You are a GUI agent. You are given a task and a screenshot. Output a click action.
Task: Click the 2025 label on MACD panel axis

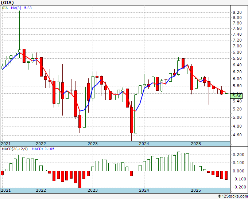click(x=196, y=190)
